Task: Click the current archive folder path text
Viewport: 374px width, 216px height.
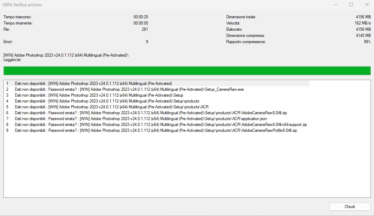Action: coord(66,55)
